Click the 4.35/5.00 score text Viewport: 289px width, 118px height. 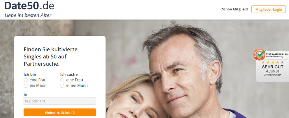273,71
